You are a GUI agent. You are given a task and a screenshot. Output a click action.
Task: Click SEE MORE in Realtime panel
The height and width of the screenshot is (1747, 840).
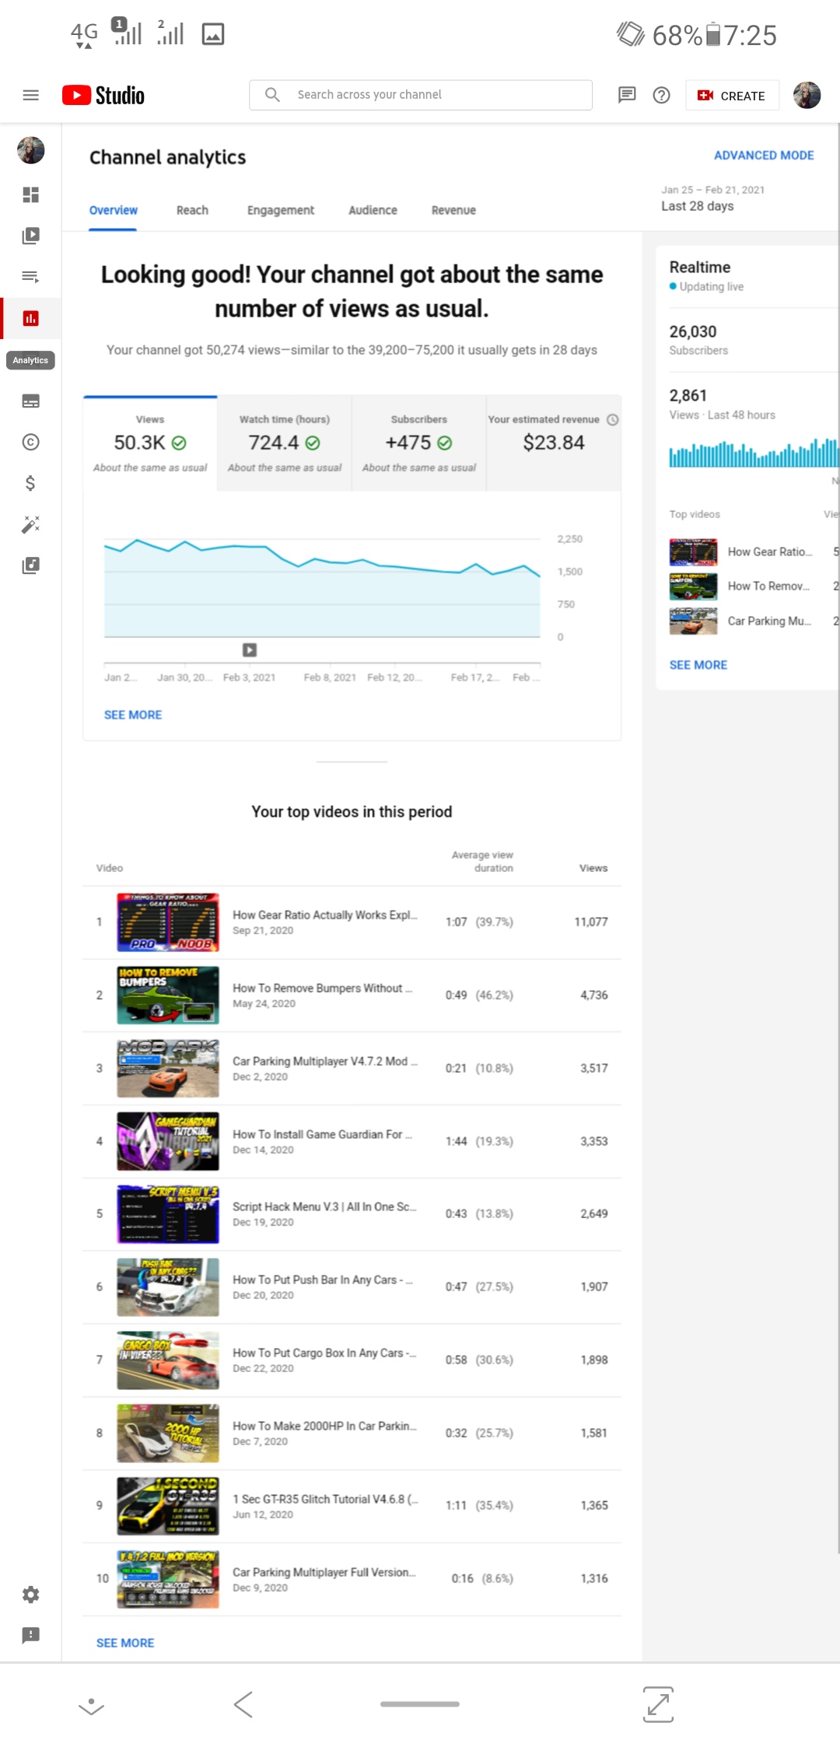(x=698, y=665)
